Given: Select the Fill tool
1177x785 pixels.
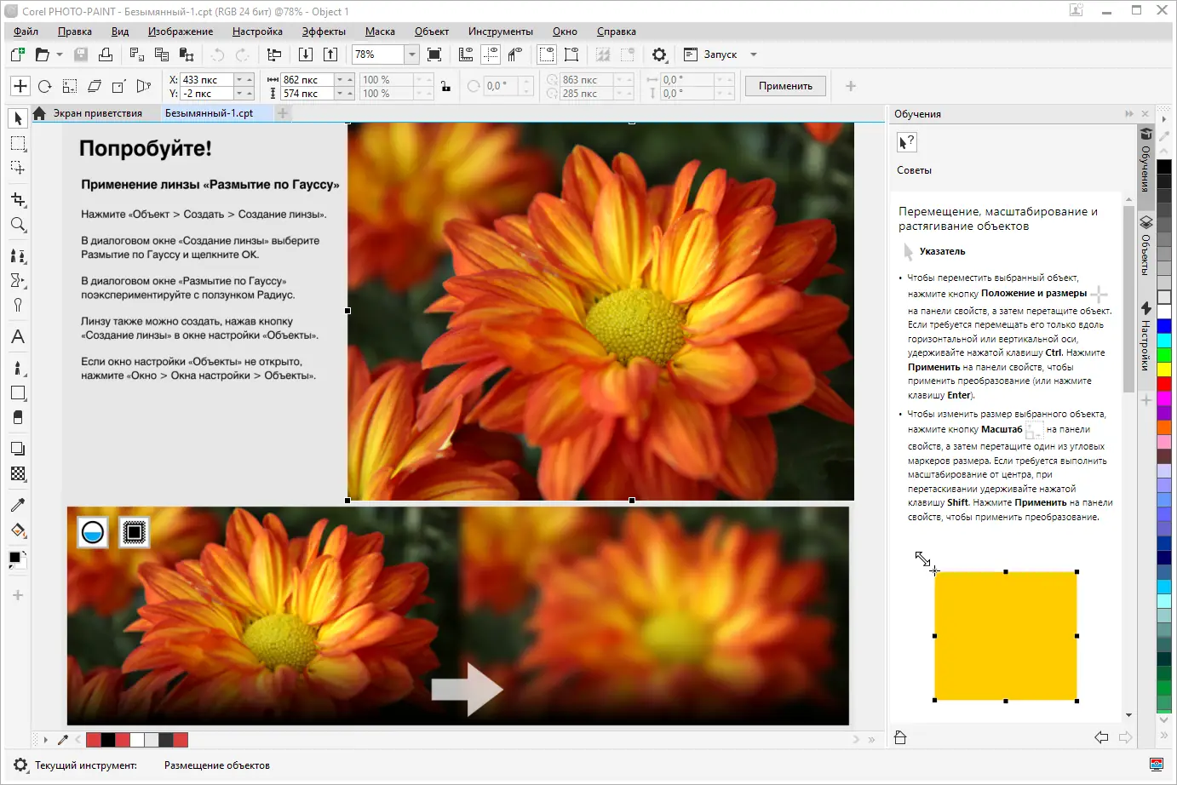Looking at the screenshot, I should (x=17, y=530).
